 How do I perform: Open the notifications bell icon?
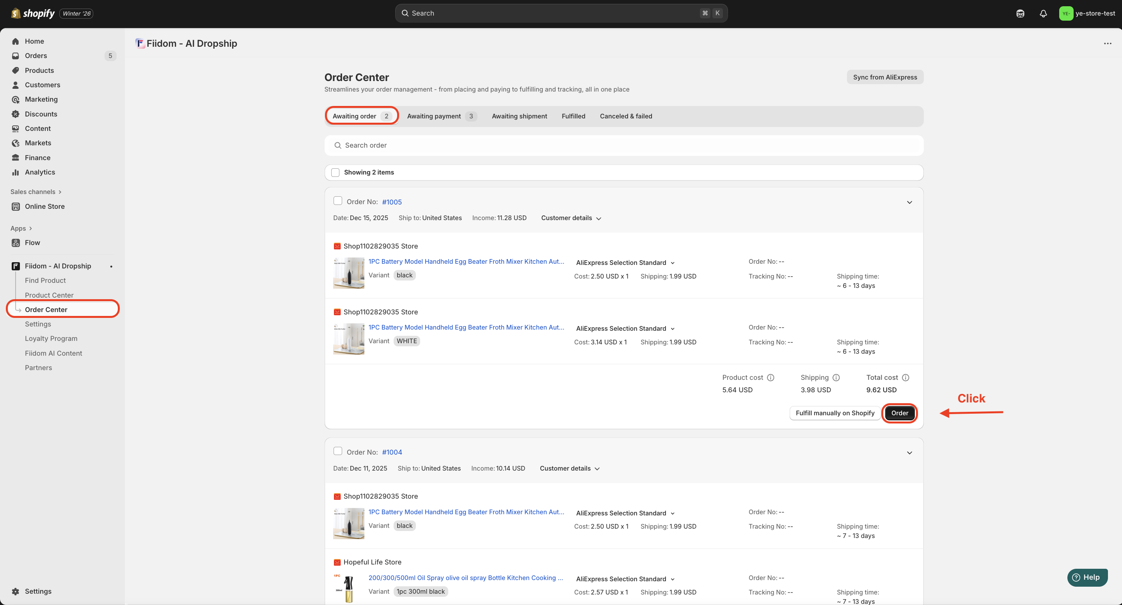click(x=1043, y=14)
